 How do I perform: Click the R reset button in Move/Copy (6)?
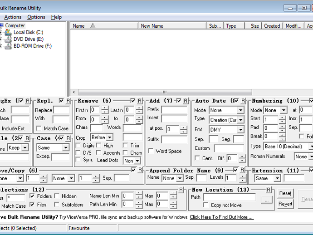point(140,170)
